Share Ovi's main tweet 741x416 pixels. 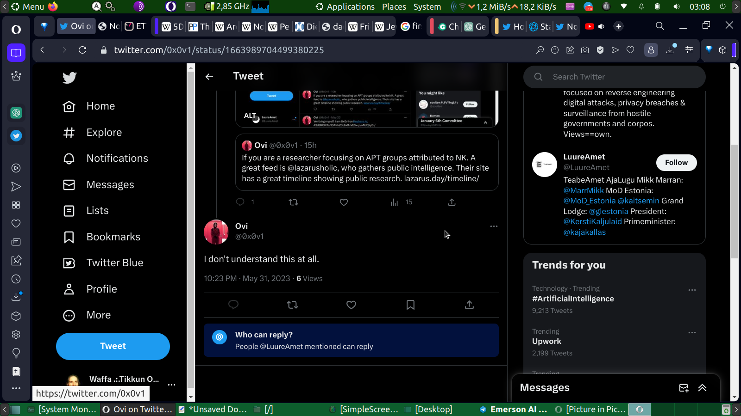click(469, 305)
